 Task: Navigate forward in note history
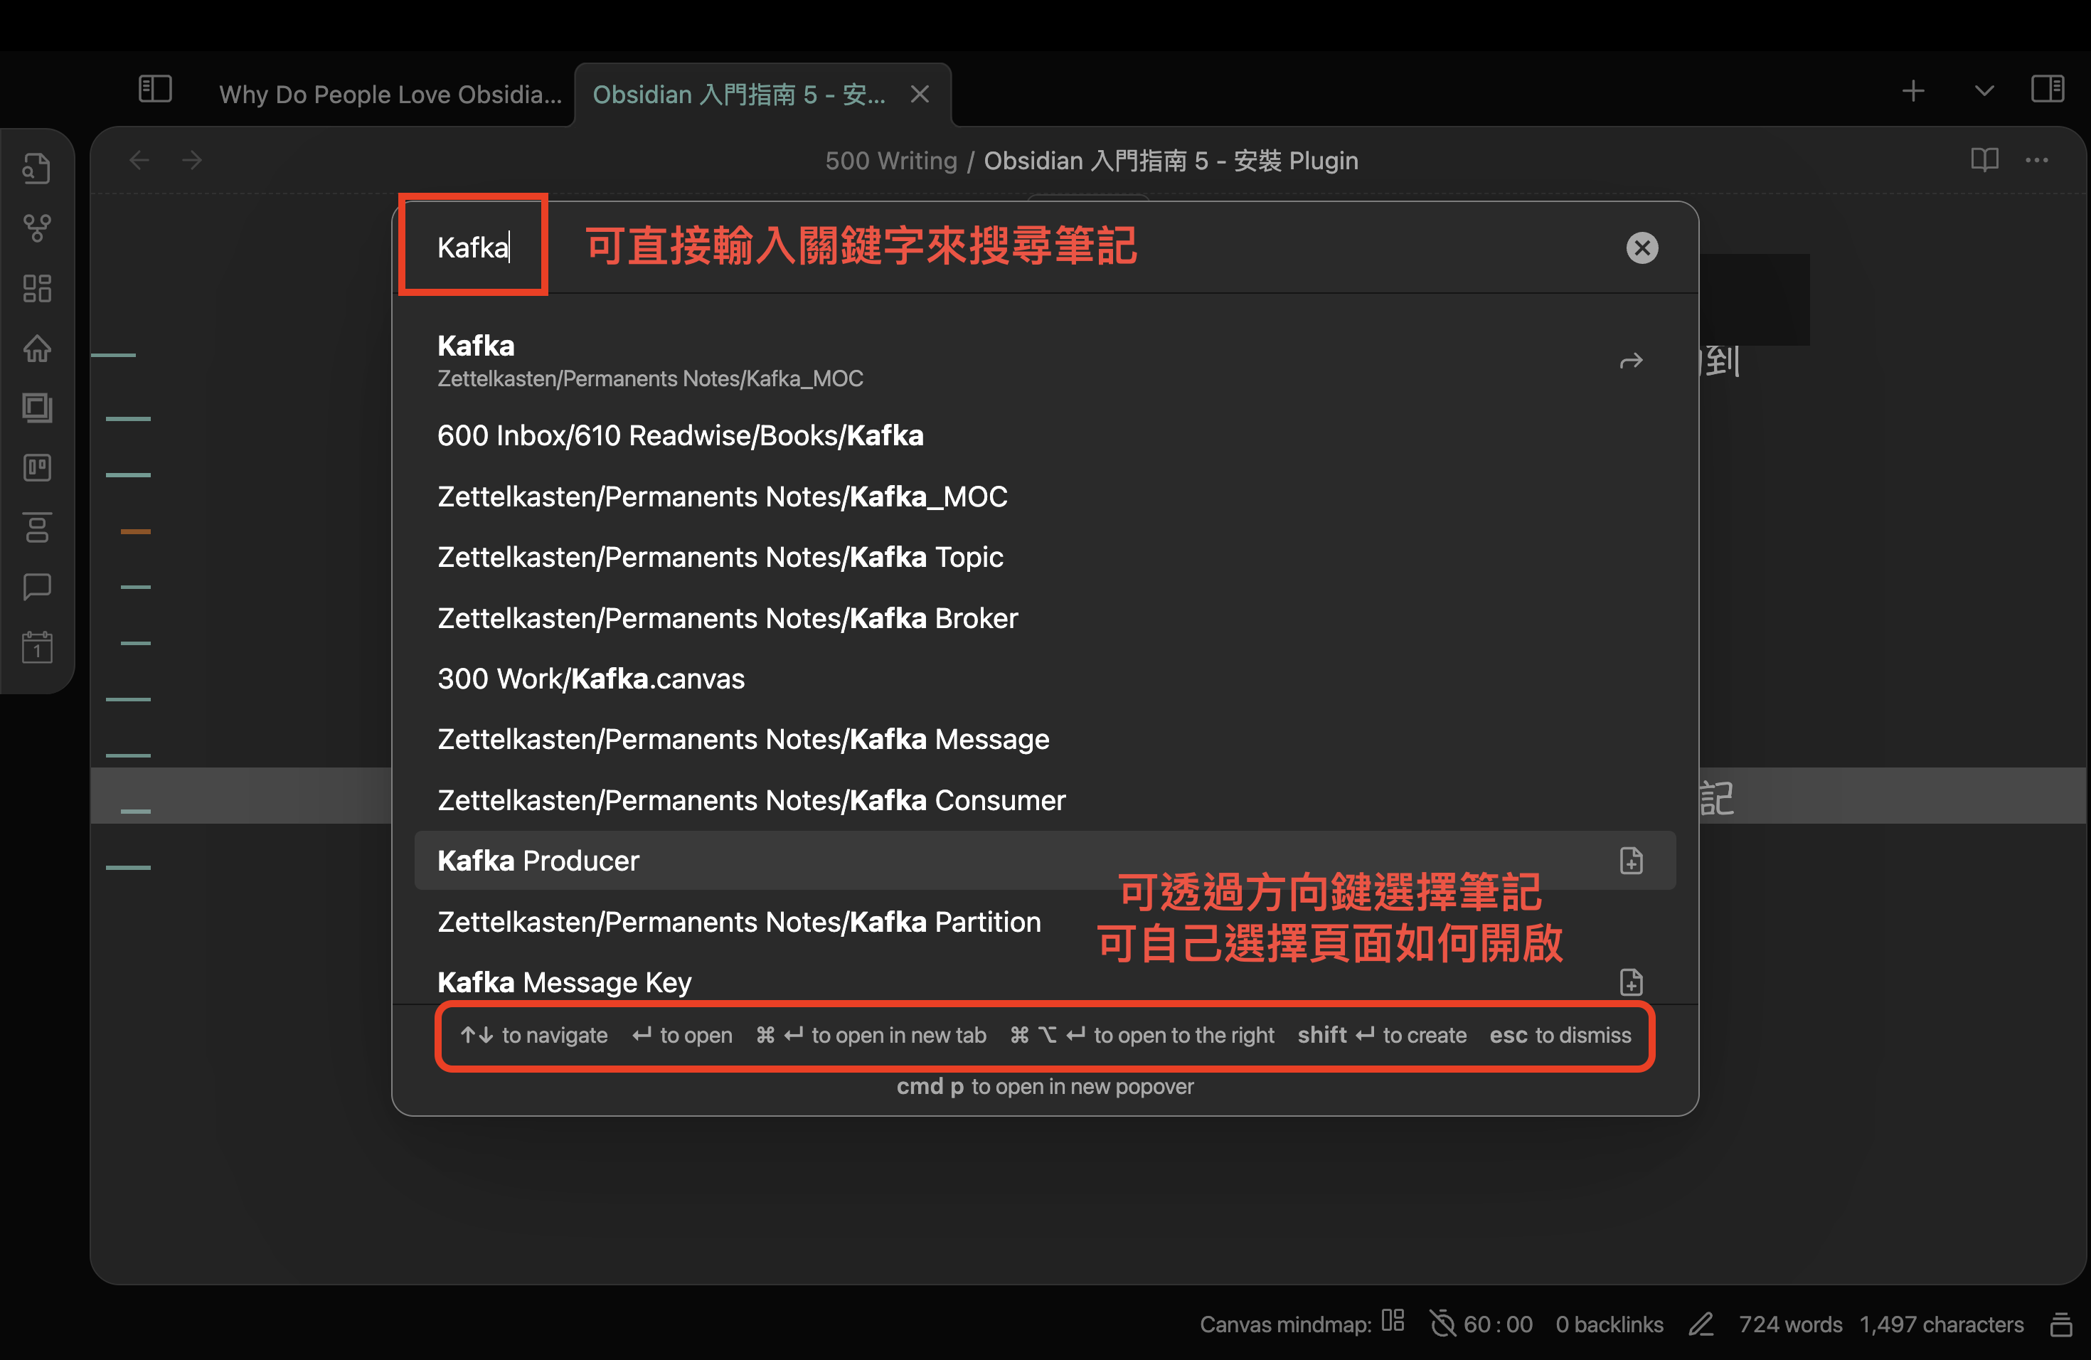tap(193, 160)
